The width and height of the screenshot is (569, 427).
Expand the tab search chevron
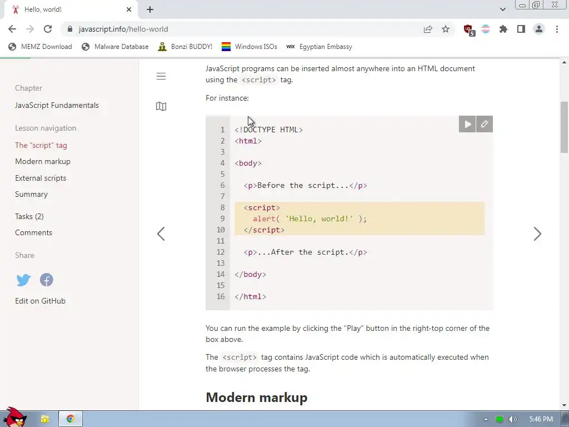(x=502, y=9)
